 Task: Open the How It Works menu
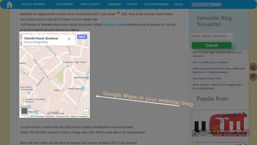tap(33, 4)
